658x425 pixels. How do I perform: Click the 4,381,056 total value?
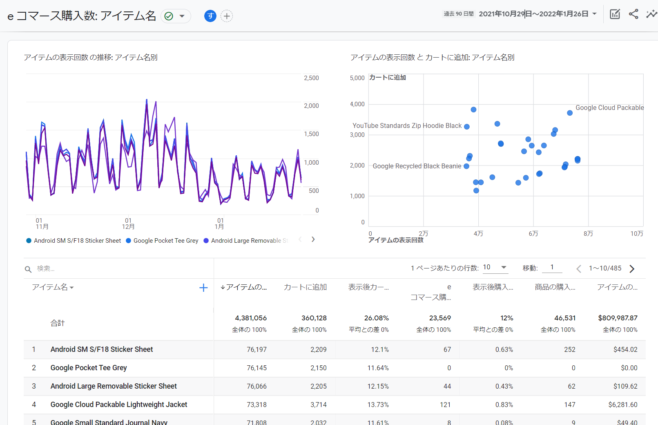(x=251, y=318)
